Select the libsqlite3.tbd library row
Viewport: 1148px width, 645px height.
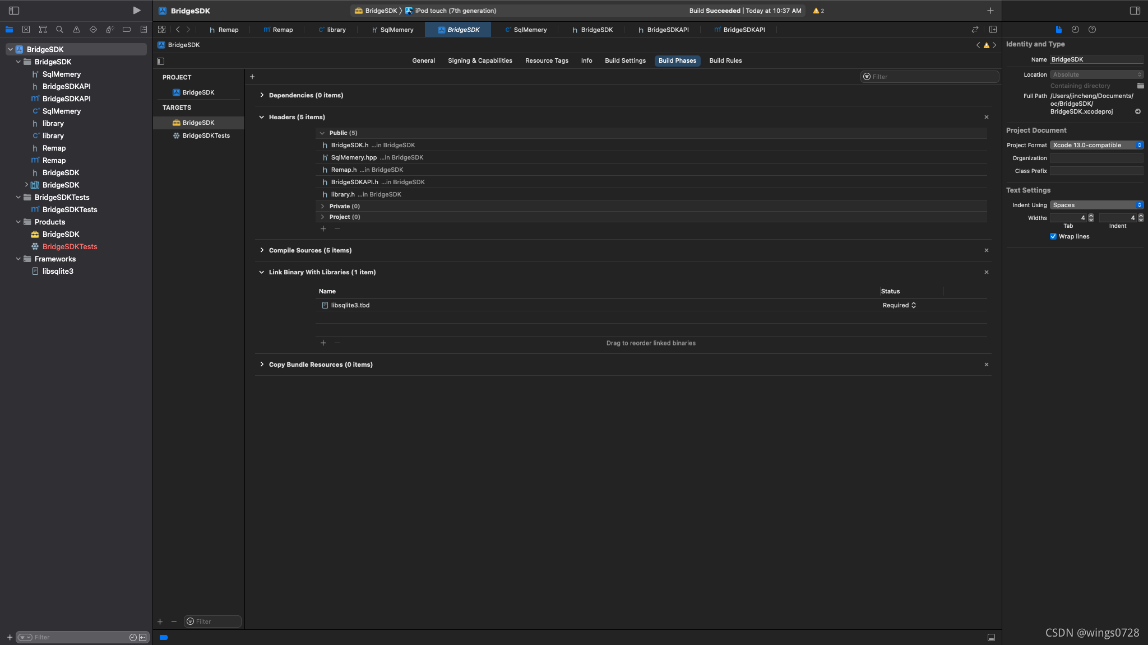point(651,305)
